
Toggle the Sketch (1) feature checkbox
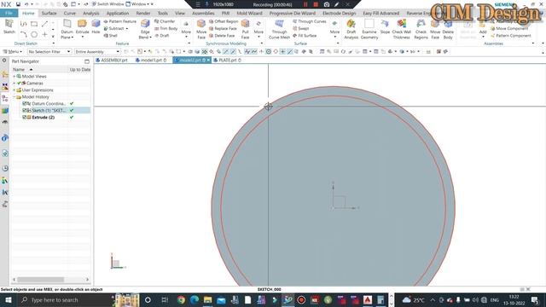(25, 110)
